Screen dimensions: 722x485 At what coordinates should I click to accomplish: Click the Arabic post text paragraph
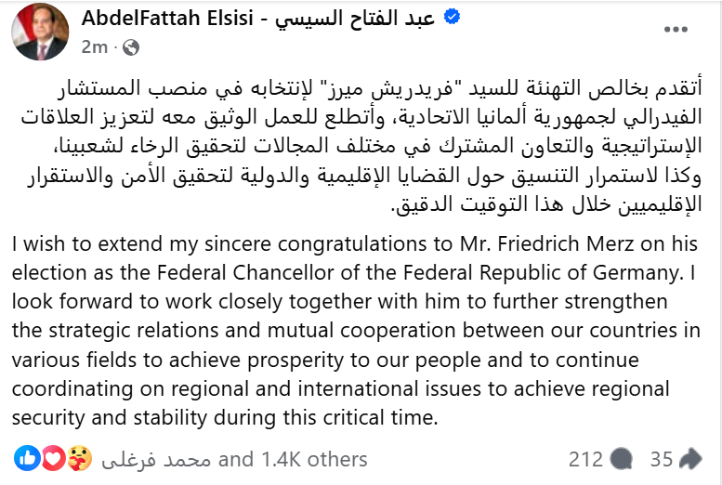(361, 146)
